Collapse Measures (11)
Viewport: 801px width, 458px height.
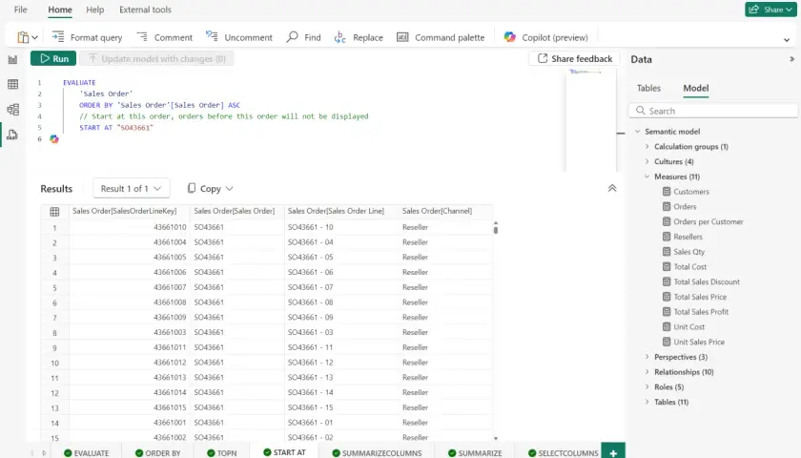click(x=647, y=177)
